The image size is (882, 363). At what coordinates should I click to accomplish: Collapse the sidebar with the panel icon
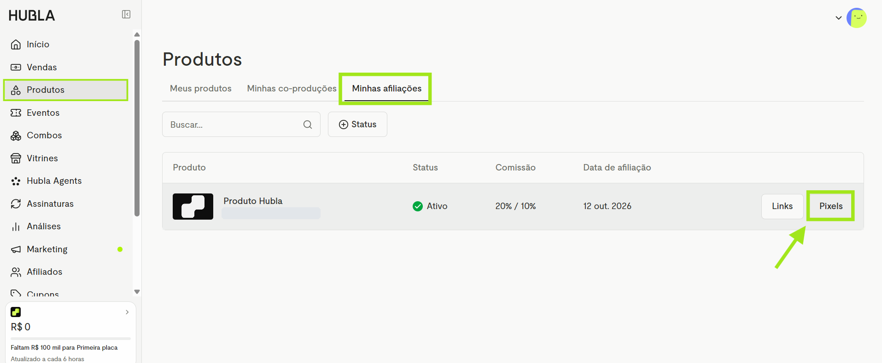(126, 14)
